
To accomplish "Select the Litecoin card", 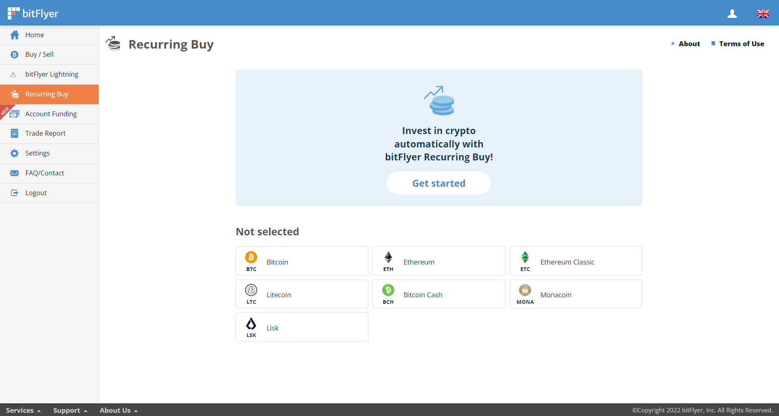I will click(302, 294).
